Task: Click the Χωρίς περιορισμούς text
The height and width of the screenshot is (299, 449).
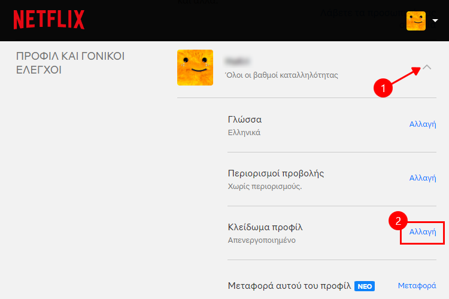Action: 265,187
